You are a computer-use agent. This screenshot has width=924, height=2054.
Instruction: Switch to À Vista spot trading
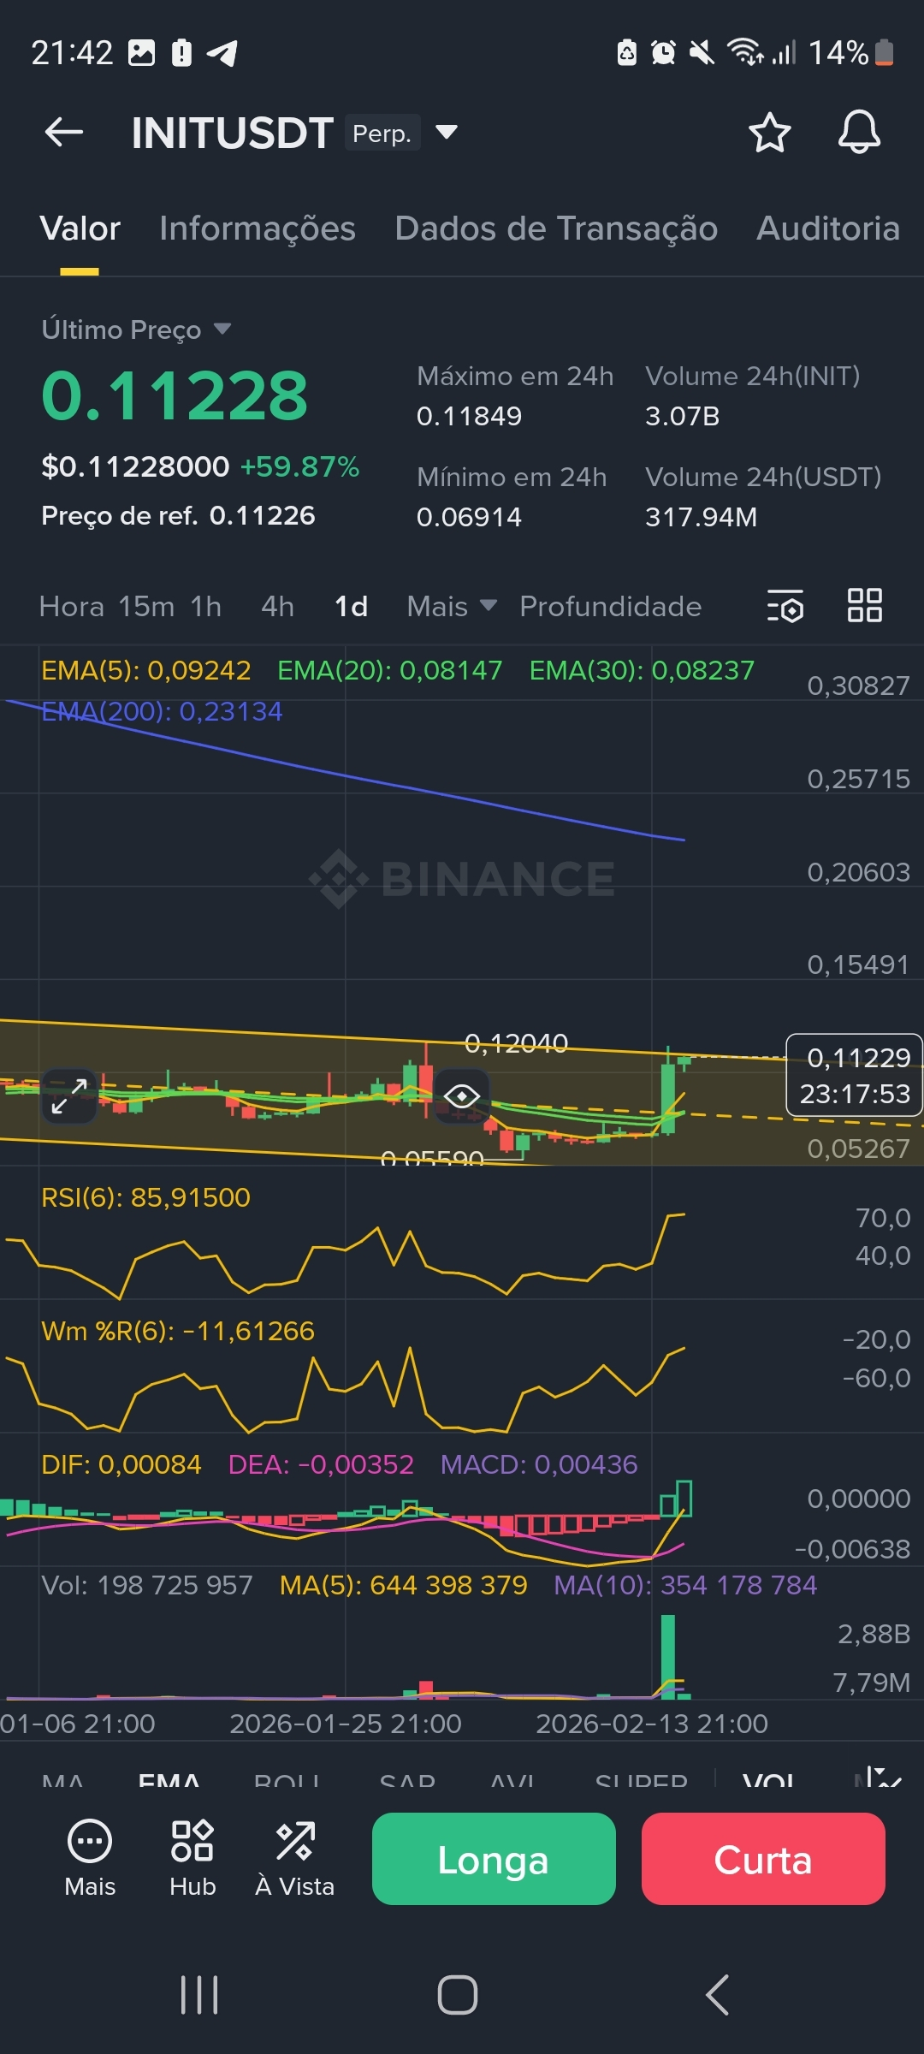[x=295, y=1857]
